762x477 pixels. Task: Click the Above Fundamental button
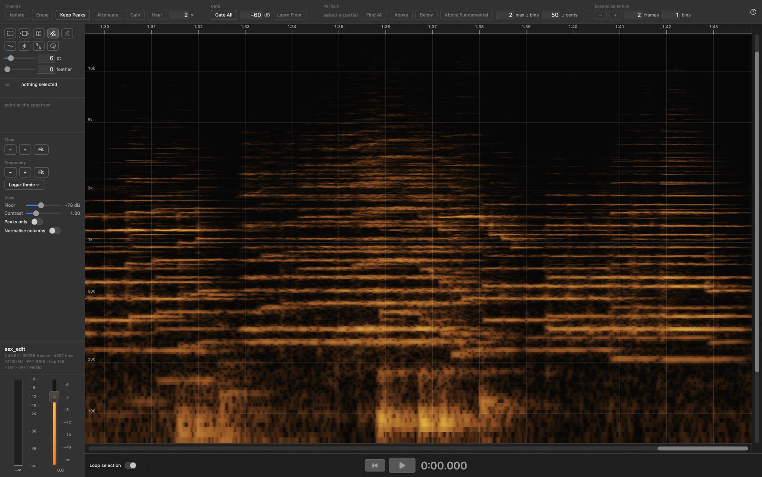point(466,15)
